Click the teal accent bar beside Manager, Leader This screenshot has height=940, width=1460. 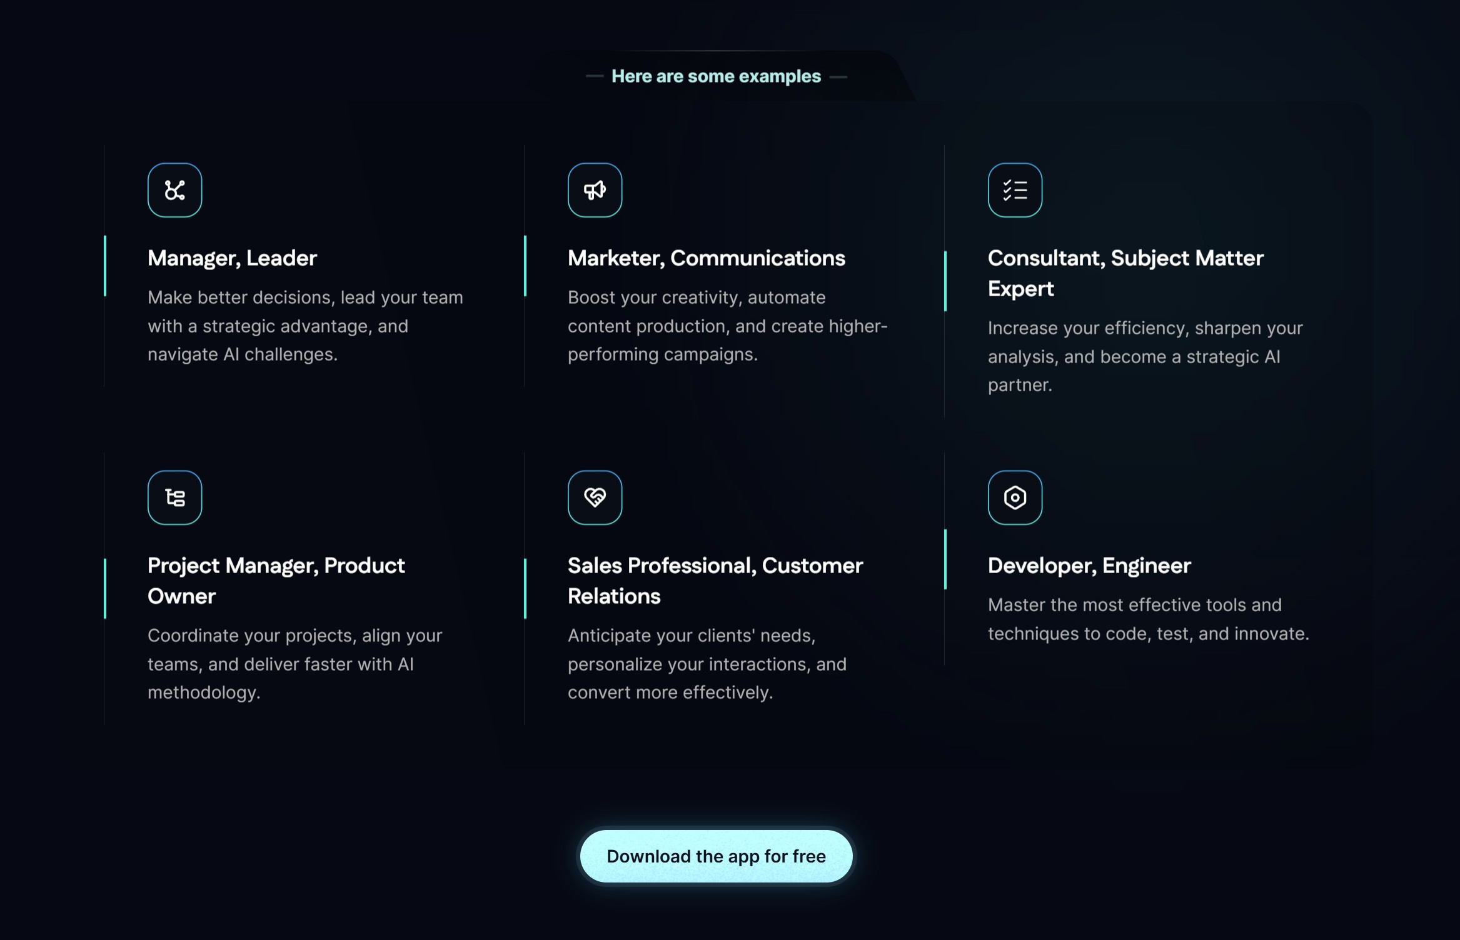tap(104, 266)
